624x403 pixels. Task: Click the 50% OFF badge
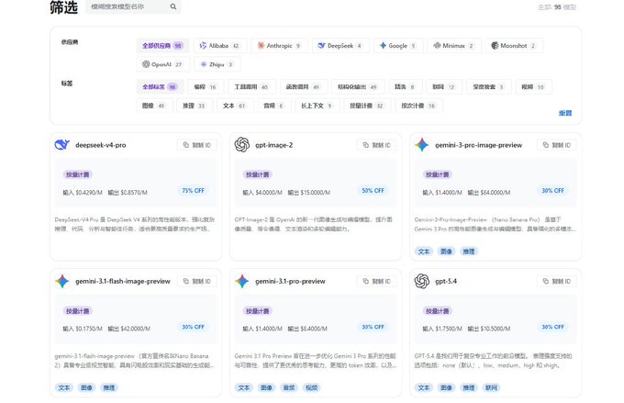(x=373, y=191)
